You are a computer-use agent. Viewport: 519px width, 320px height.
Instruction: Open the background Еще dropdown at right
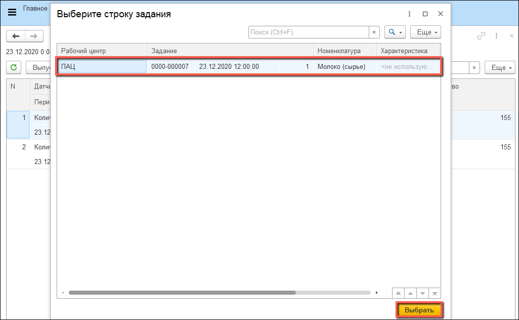(499, 67)
